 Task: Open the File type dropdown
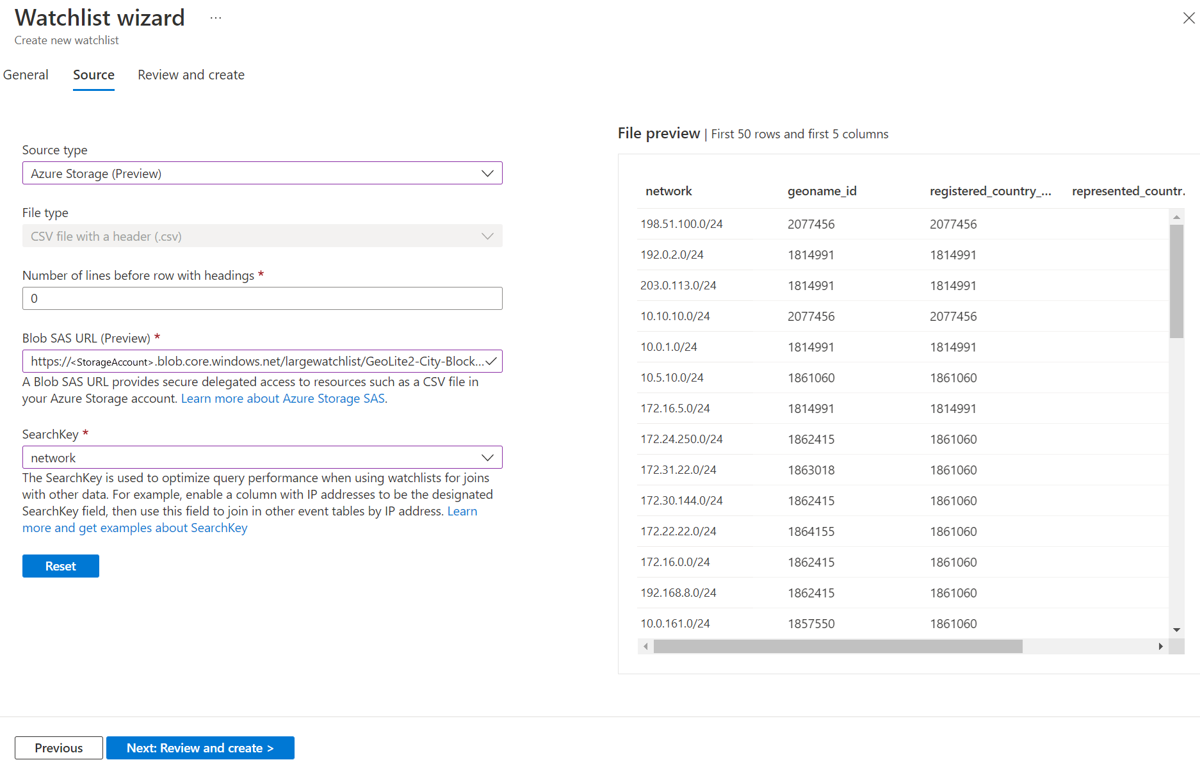tap(262, 236)
